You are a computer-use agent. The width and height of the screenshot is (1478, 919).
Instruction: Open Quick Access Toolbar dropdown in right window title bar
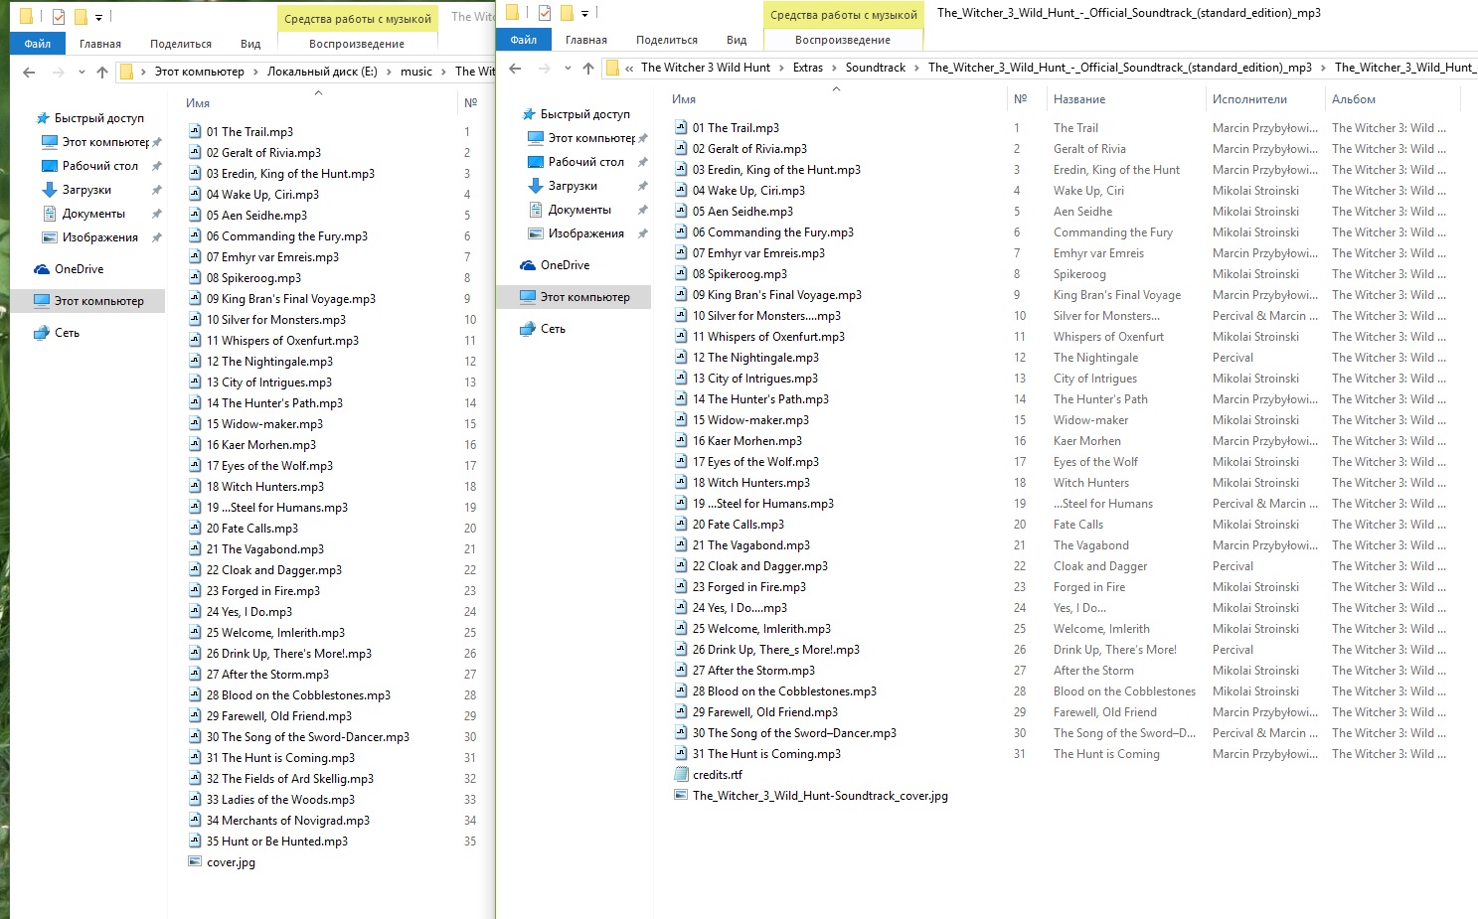pyautogui.click(x=584, y=13)
